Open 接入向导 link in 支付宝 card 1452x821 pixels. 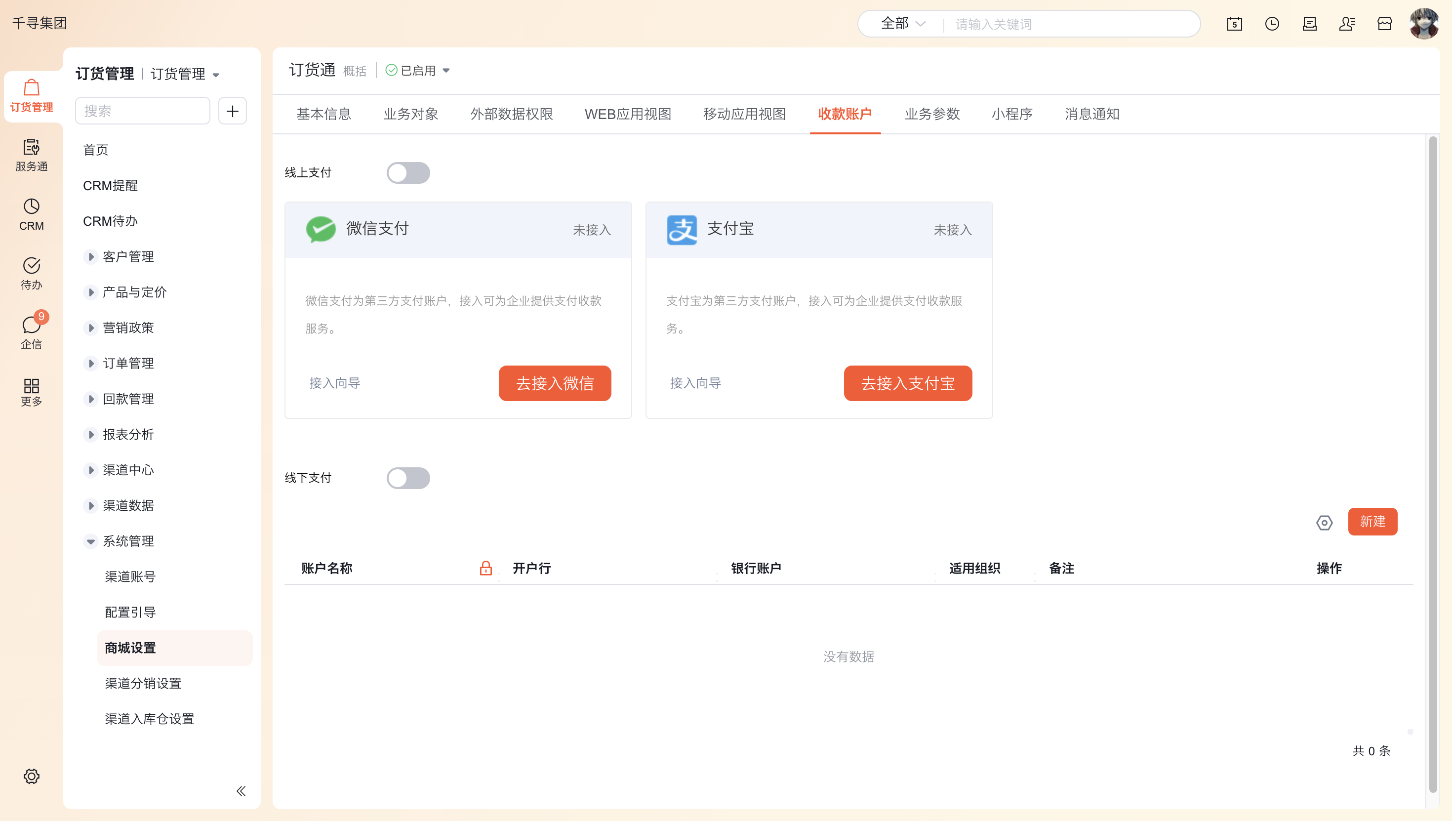point(695,383)
